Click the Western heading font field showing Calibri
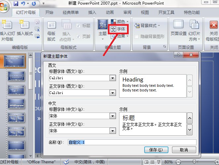Image resolution: width=219 pixels, height=165 pixels. tap(79, 78)
